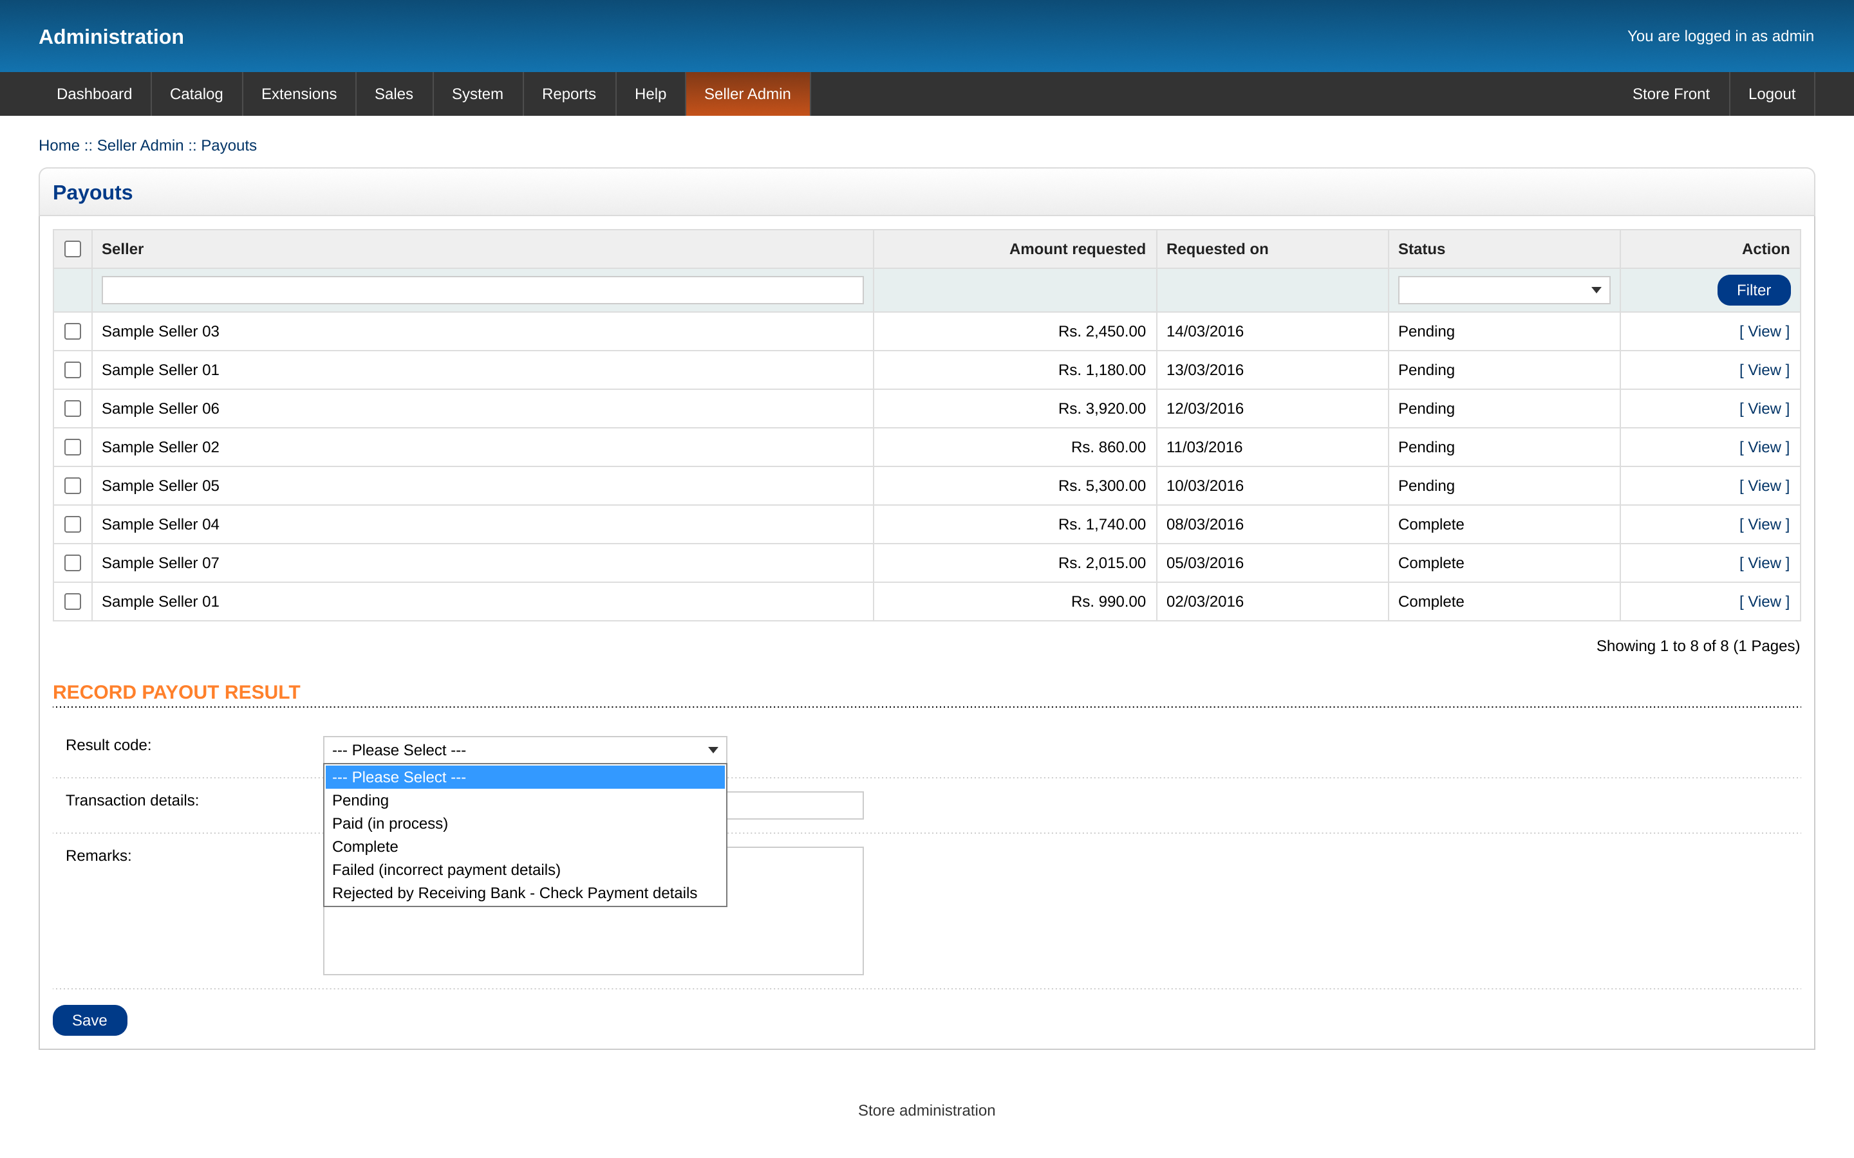1854x1158 pixels.
Task: Choose the '--- Please Select ---' highlighted option
Action: (525, 777)
